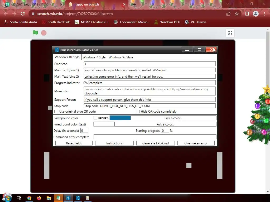The width and height of the screenshot is (270, 202).
Task: Click the Emoticon text field
Action: pos(150,64)
